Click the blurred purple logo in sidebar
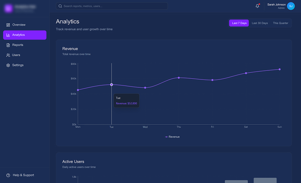Viewport: 301px width, 183px height. (8, 8)
